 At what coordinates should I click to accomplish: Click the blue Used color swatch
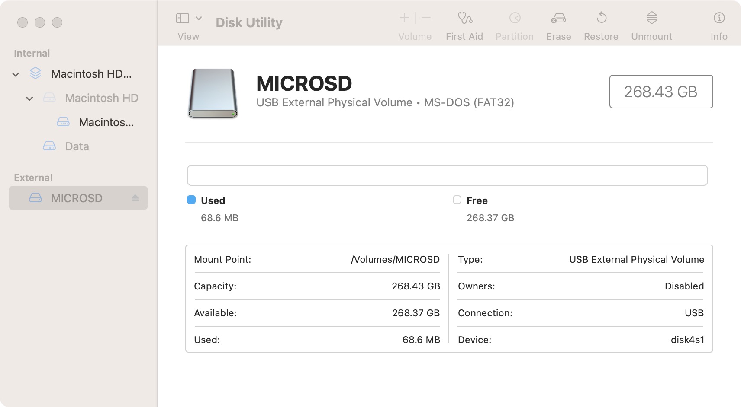(x=191, y=200)
